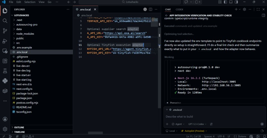Open the Explorer view in activity bar

[x=5, y=11]
